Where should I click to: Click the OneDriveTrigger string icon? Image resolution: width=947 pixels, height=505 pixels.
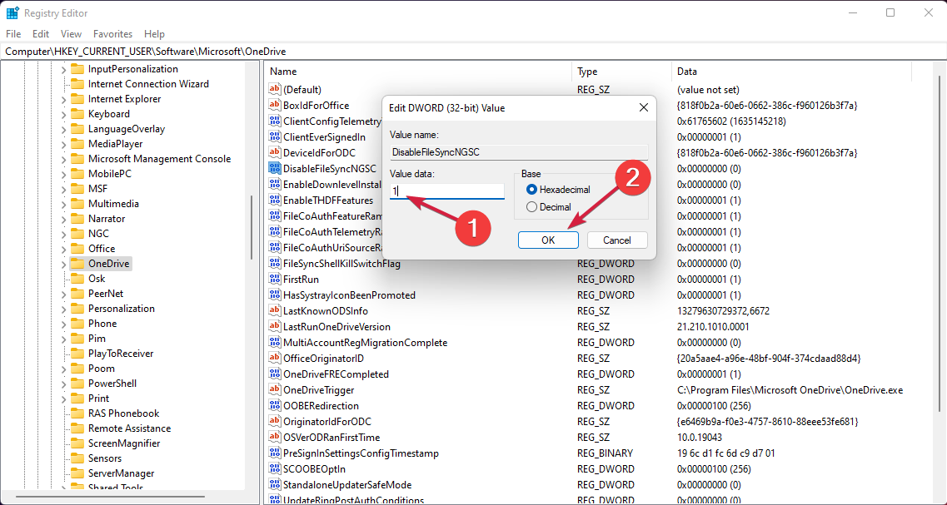tap(275, 389)
